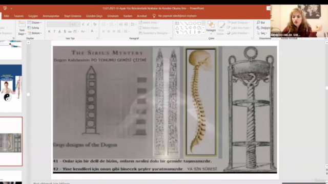Viewport: 328px width, 184px height.
Task: Open the Tasarım ribbon tab
Action: (x=18, y=16)
